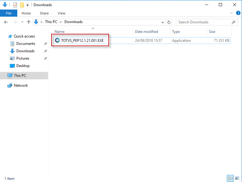Viewport: 242px width, 182px height.
Task: Go back to the previous folder
Action: pos(6,22)
